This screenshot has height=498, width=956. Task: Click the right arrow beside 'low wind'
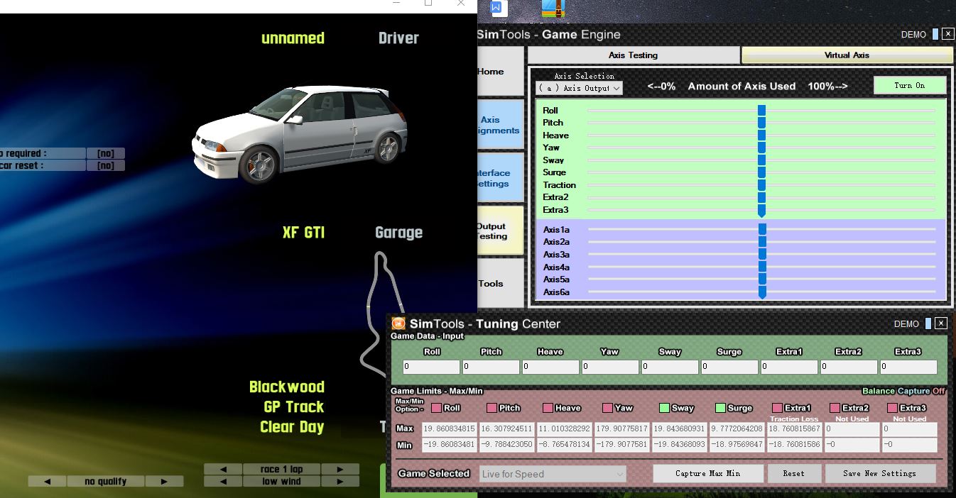(x=340, y=481)
